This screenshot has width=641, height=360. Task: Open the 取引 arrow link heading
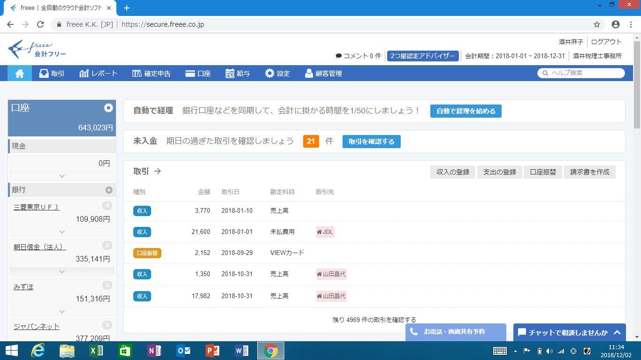(x=147, y=172)
